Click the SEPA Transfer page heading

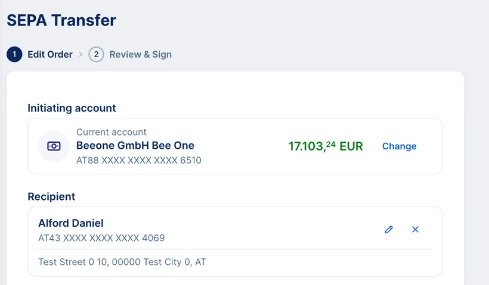tap(61, 20)
